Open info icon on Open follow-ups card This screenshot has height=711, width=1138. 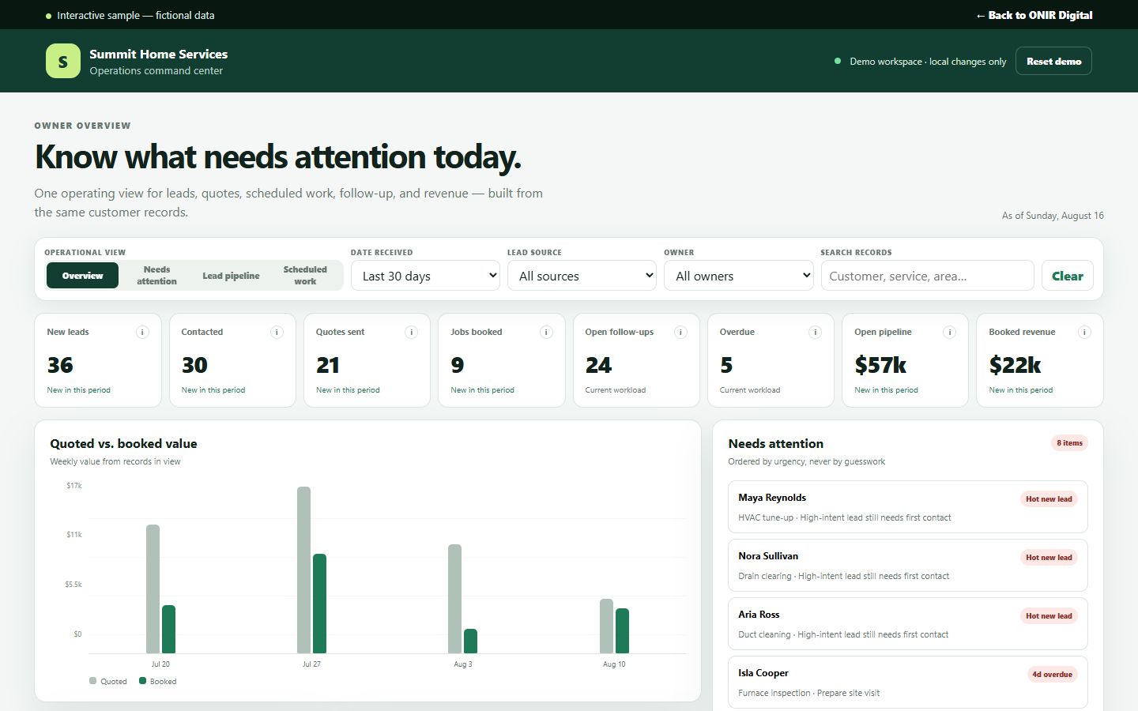(x=680, y=333)
